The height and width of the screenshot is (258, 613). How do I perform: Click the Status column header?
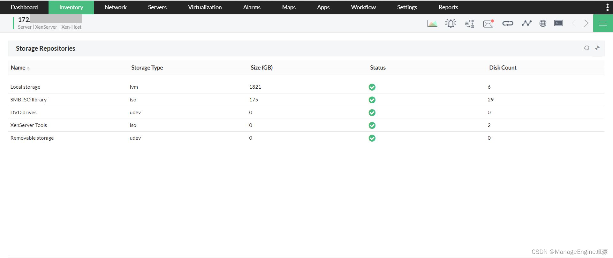378,68
